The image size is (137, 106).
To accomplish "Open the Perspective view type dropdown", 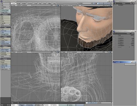I will point(66,5).
